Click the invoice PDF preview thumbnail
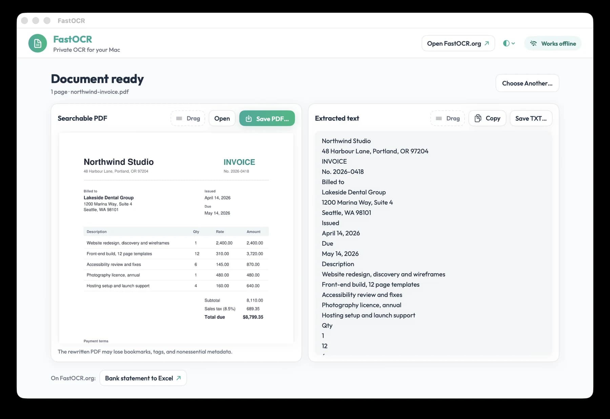Image resolution: width=610 pixels, height=419 pixels. [176, 238]
